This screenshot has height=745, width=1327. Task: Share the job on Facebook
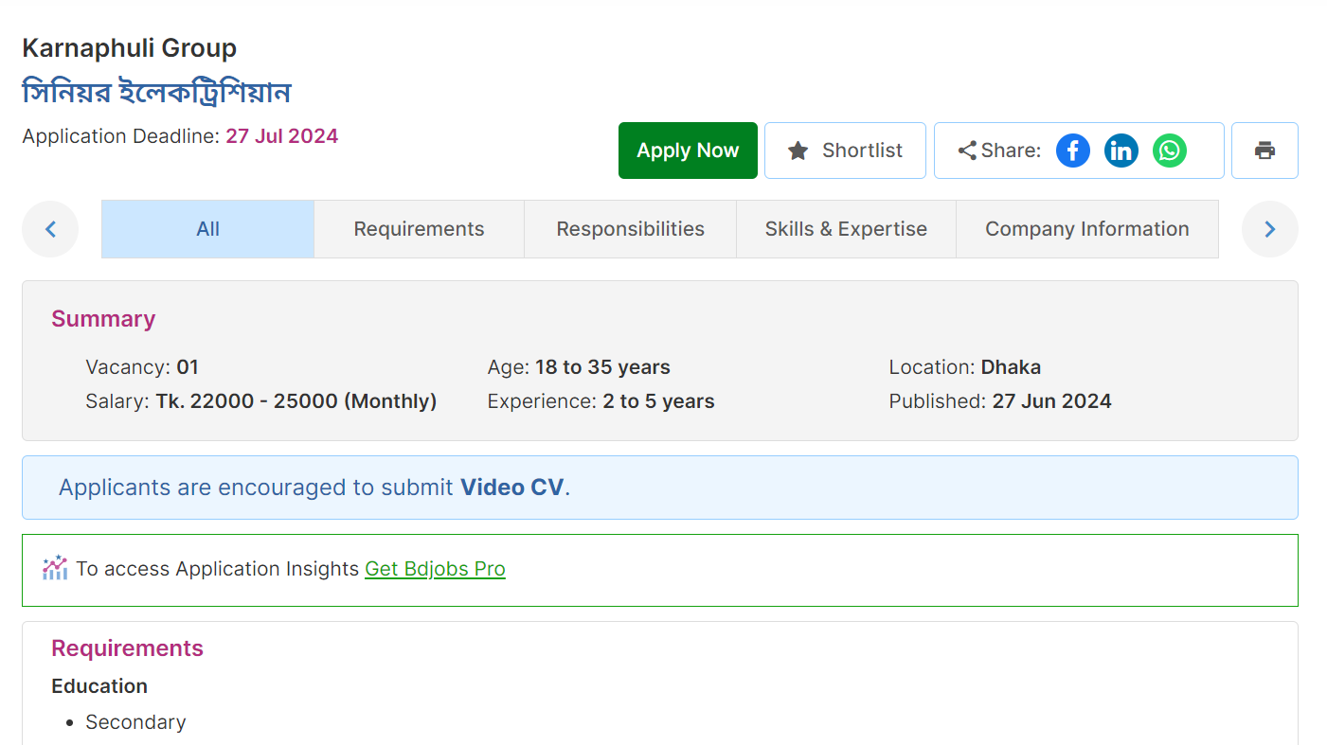(1073, 151)
